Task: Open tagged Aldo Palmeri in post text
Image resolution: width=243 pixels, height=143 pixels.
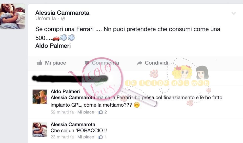Action: [53, 46]
